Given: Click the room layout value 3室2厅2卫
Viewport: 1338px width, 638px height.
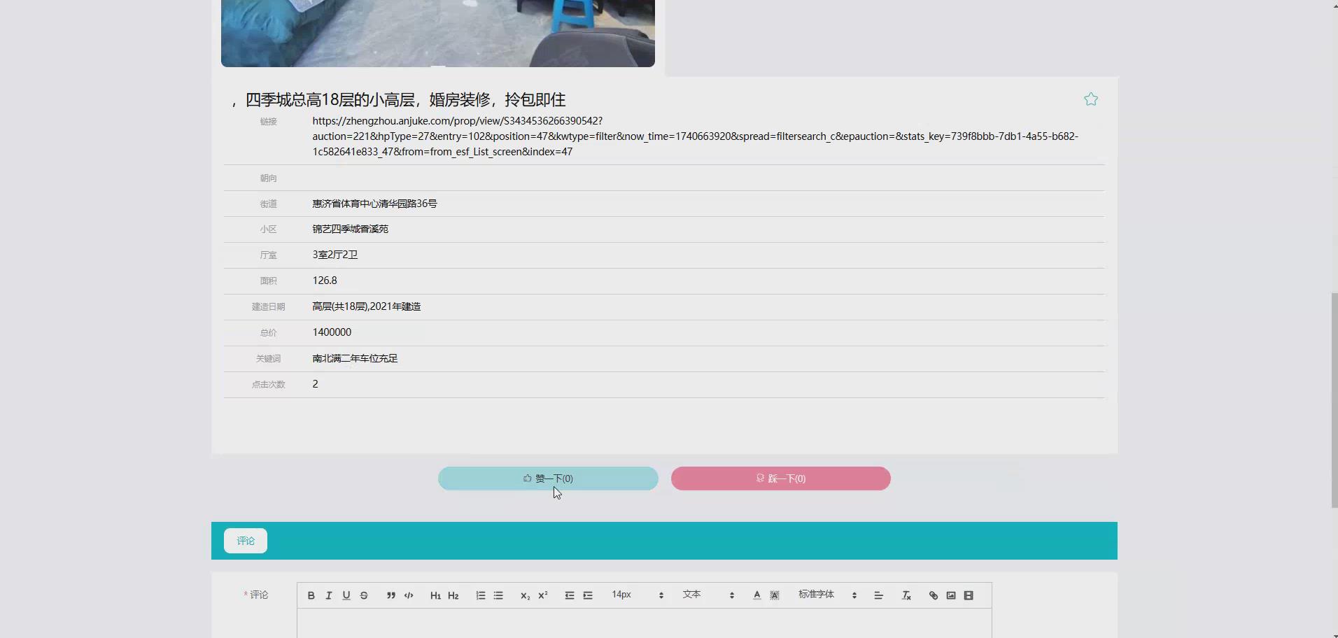Looking at the screenshot, I should coord(335,255).
